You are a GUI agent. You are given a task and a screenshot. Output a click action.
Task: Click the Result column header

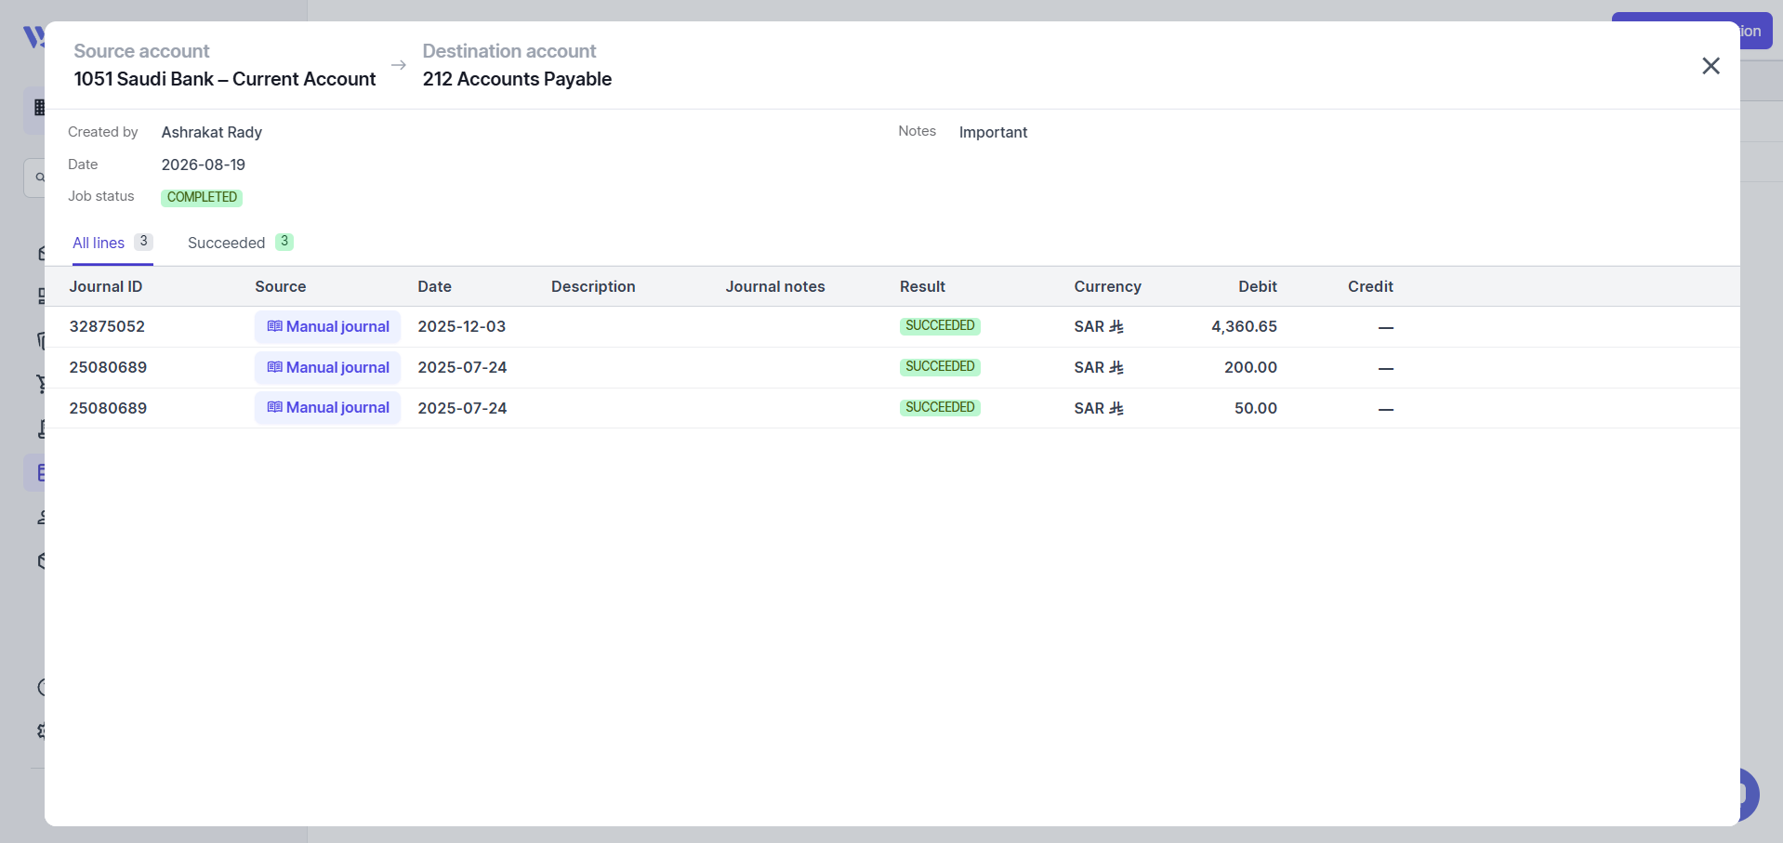click(x=922, y=286)
